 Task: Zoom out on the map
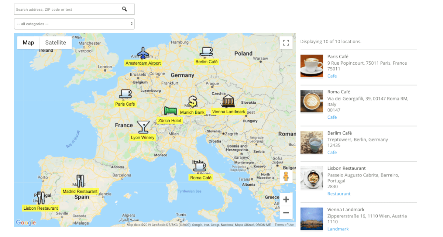[x=286, y=213]
